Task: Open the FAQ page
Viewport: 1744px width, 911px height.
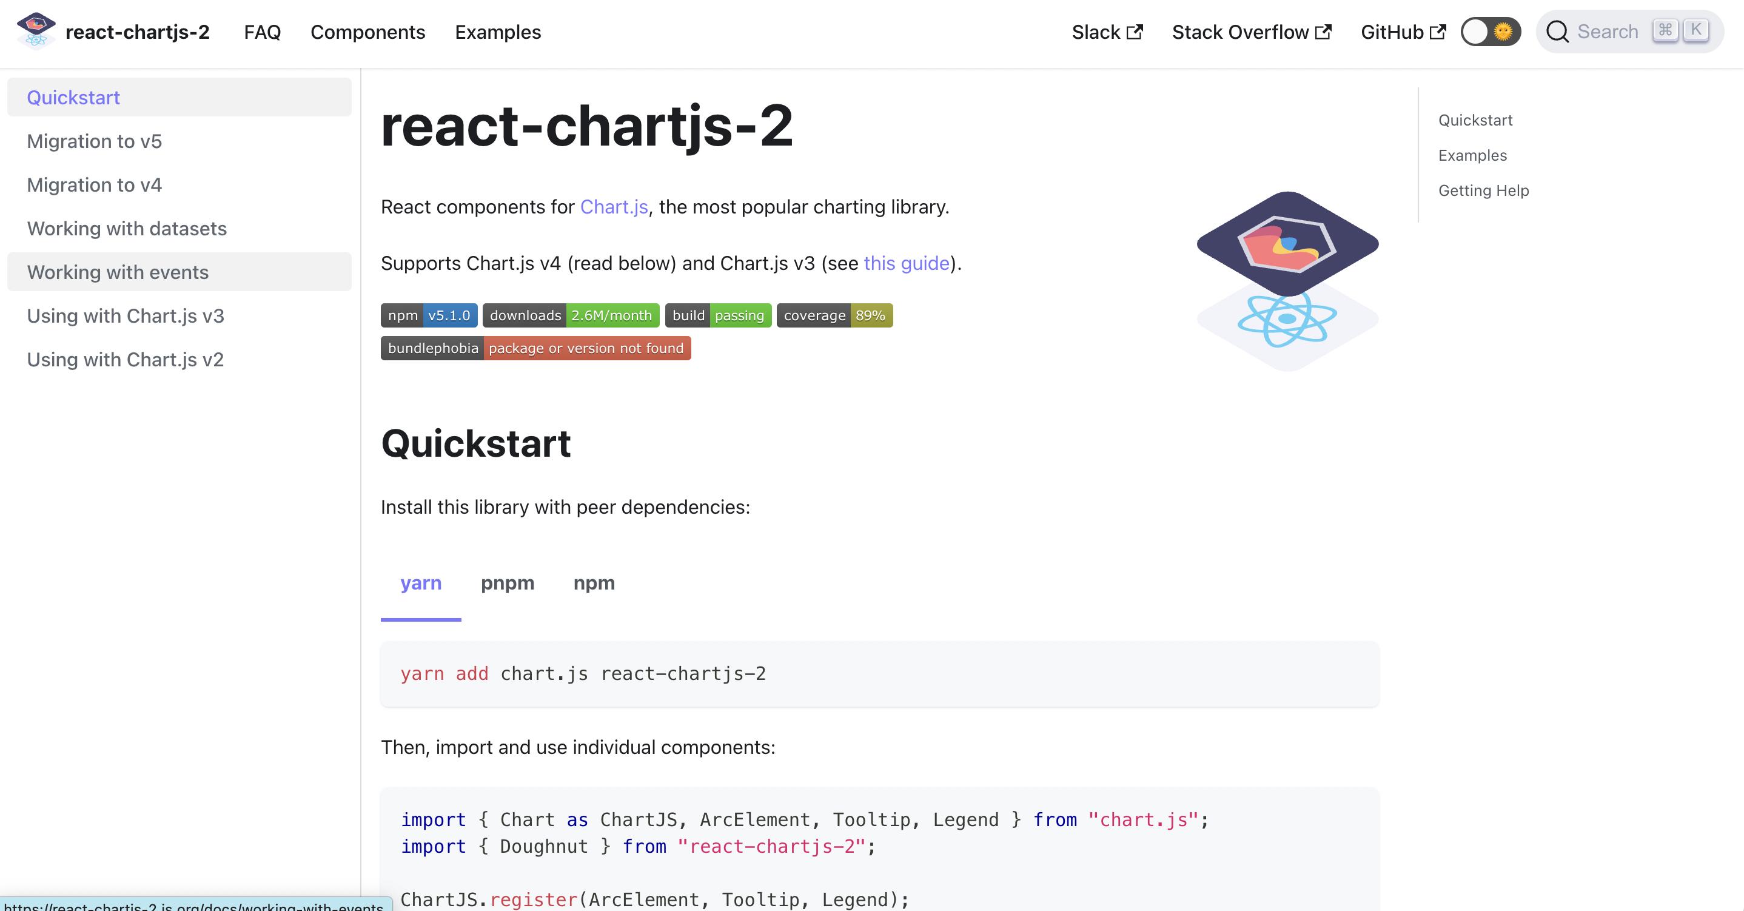Action: [x=262, y=32]
